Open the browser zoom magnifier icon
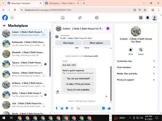 140,10
